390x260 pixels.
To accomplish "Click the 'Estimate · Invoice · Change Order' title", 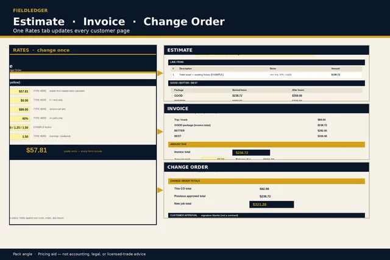I will coord(119,22).
